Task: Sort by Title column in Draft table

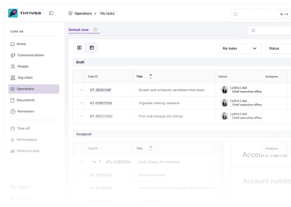Action: (x=151, y=76)
